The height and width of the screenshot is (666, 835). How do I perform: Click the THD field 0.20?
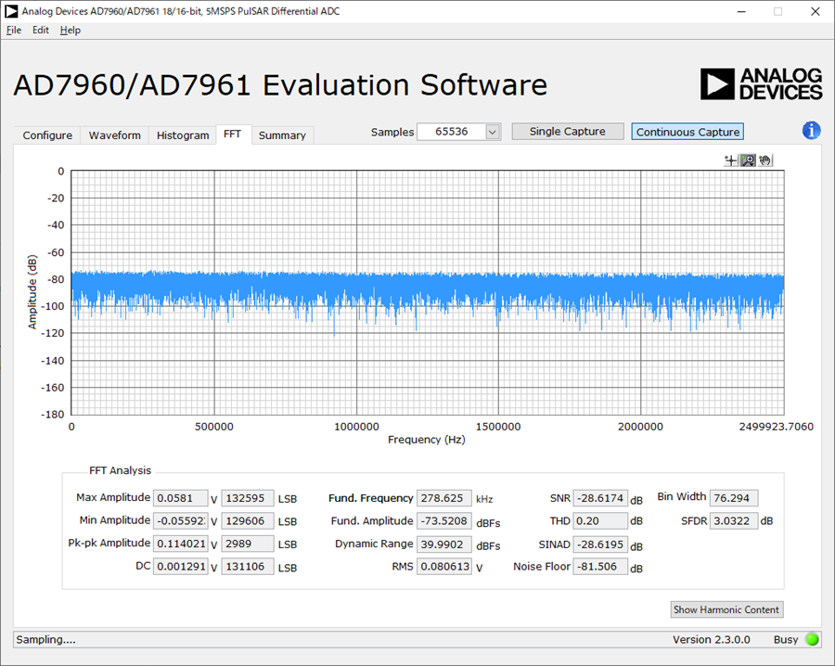click(600, 520)
